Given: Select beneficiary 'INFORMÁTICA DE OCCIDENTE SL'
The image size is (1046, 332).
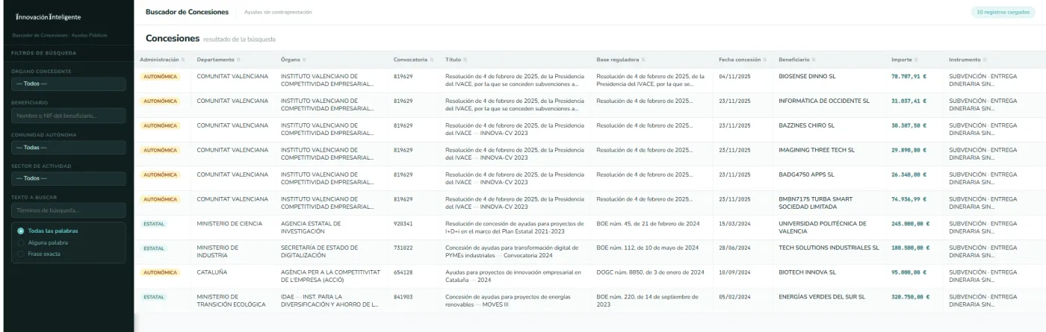Looking at the screenshot, I should pos(824,101).
